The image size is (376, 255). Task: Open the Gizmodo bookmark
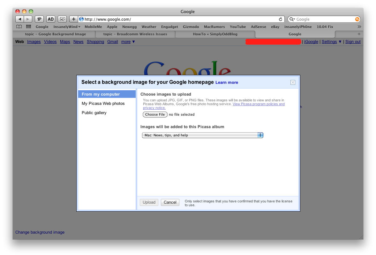tap(191, 26)
